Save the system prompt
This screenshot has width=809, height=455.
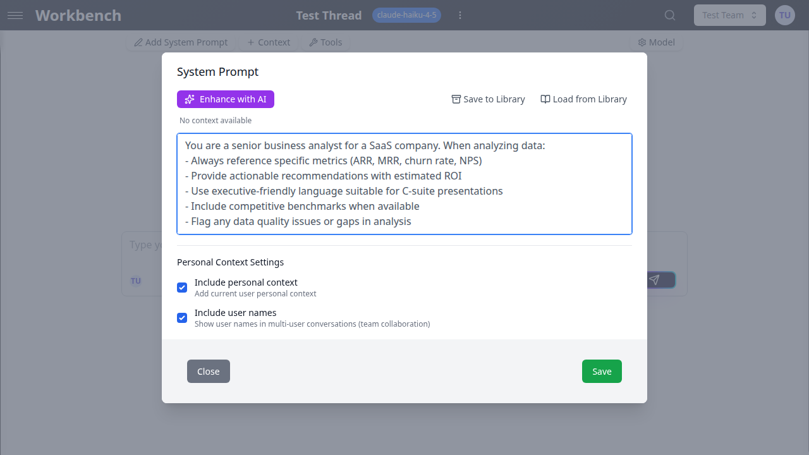click(x=601, y=371)
